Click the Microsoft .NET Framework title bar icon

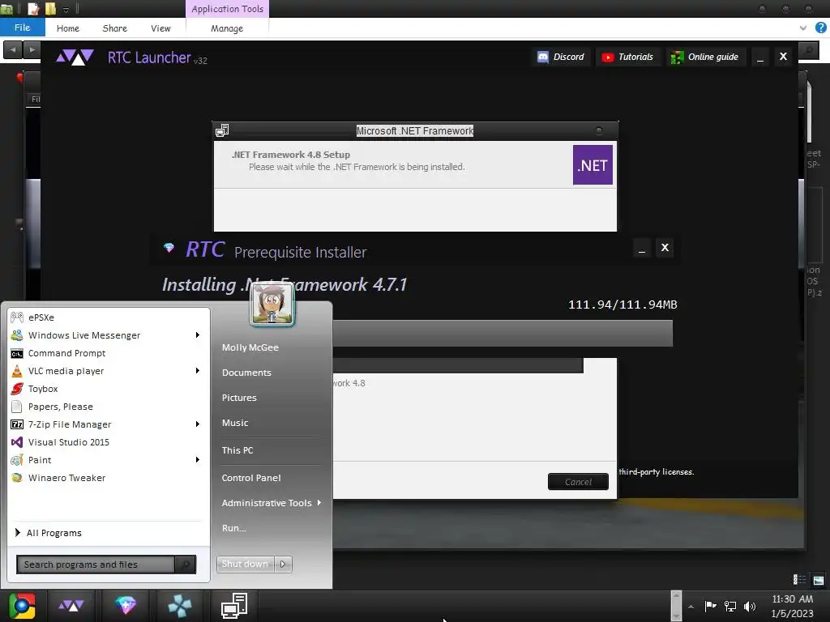[x=222, y=130]
